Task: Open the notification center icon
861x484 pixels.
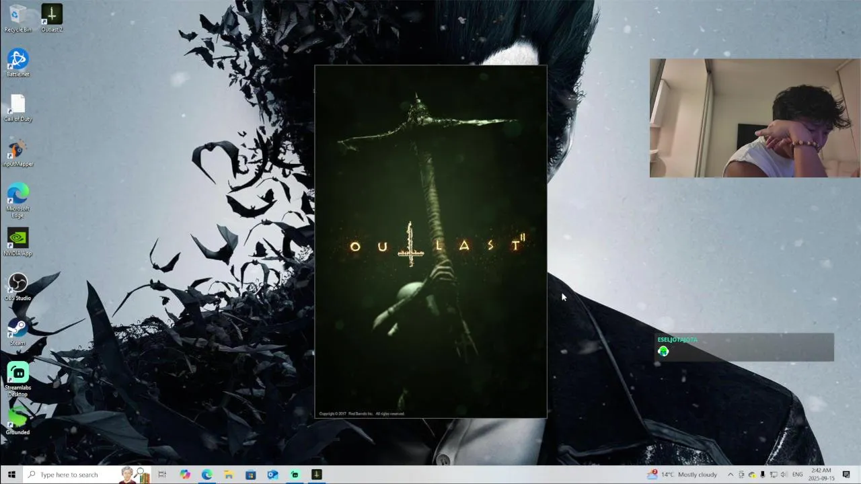Action: click(x=846, y=475)
